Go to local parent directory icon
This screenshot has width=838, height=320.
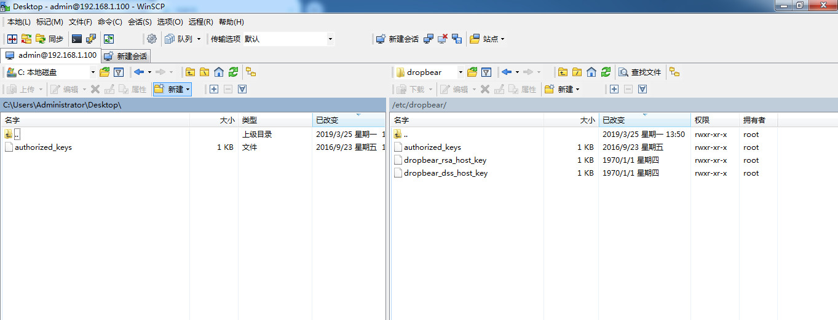pyautogui.click(x=191, y=72)
